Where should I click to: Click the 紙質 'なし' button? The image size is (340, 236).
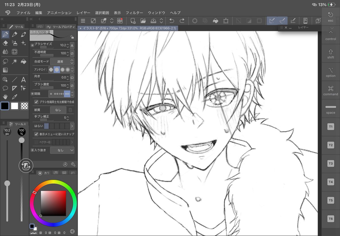click(58, 110)
